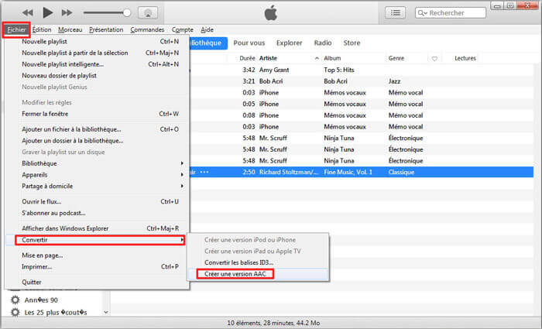Switch to the Pour vous tab
542x329 pixels.
coord(249,43)
